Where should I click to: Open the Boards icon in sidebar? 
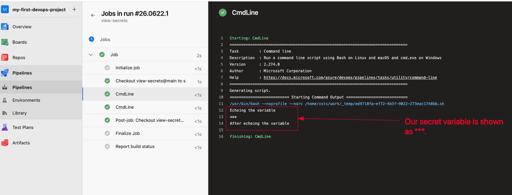click(x=4, y=42)
